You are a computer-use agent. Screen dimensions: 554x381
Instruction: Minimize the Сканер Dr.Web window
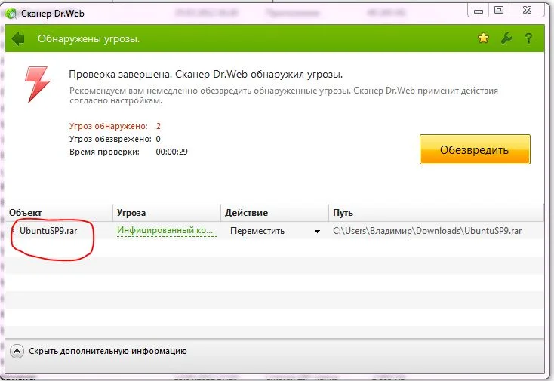[x=479, y=11]
